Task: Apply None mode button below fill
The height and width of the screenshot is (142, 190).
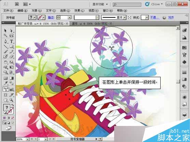Action: (13, 118)
